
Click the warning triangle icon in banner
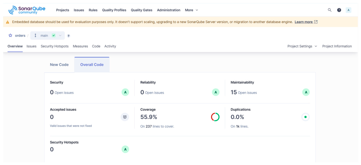8,22
